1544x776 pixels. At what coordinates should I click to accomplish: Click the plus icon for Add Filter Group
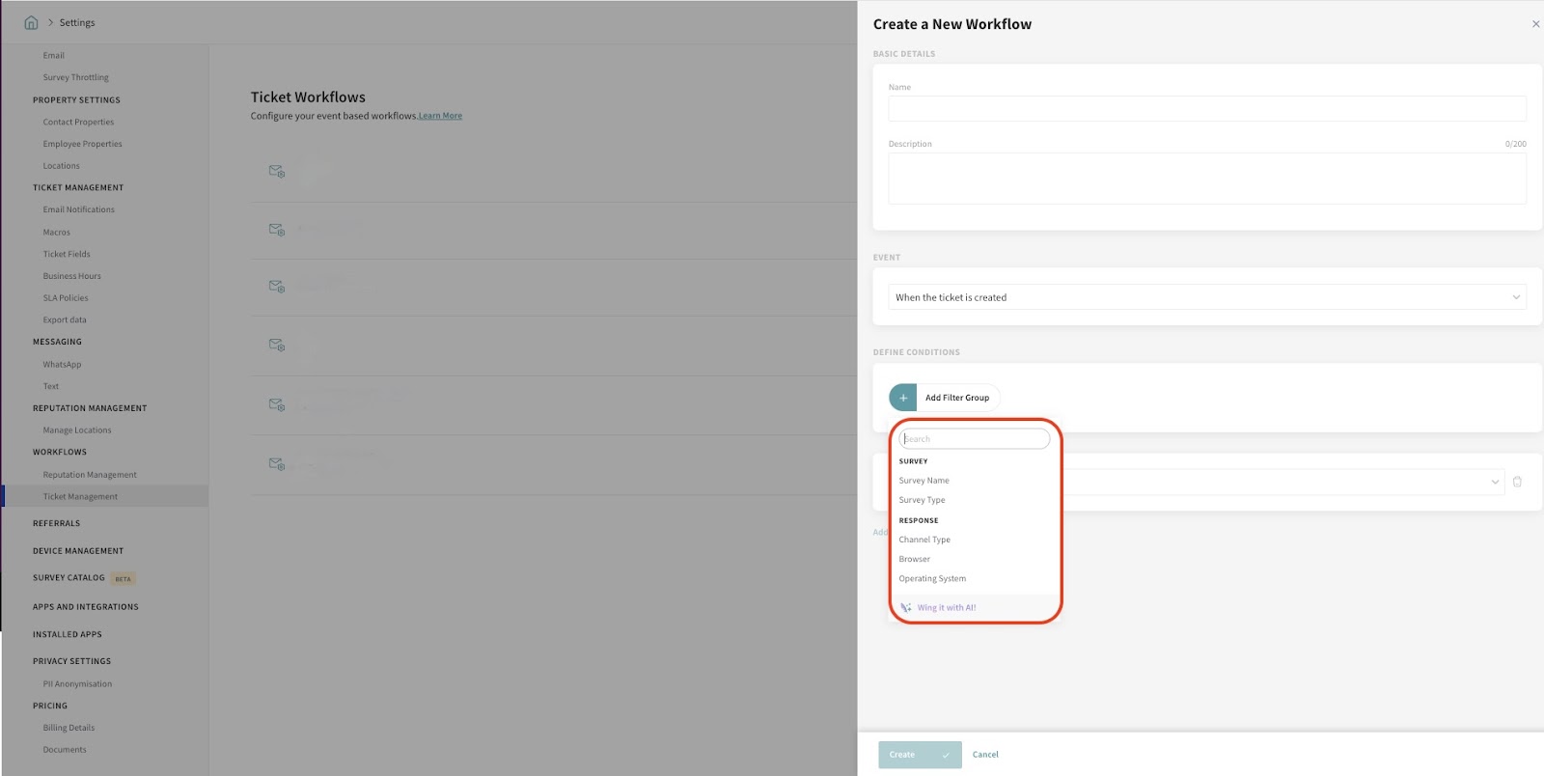point(903,398)
